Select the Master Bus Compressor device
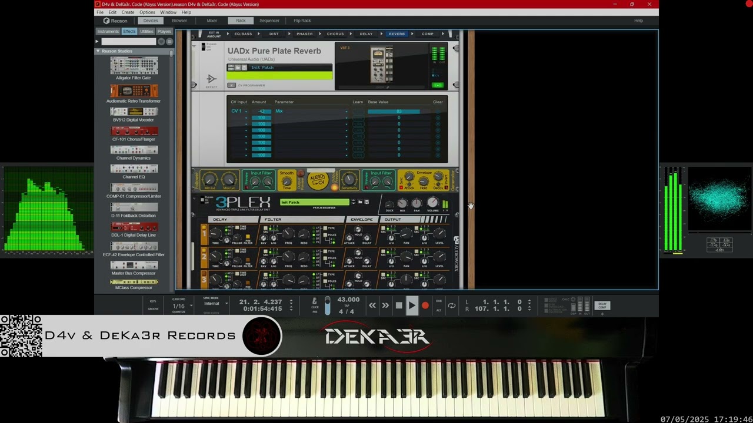The image size is (753, 423). [x=134, y=268]
